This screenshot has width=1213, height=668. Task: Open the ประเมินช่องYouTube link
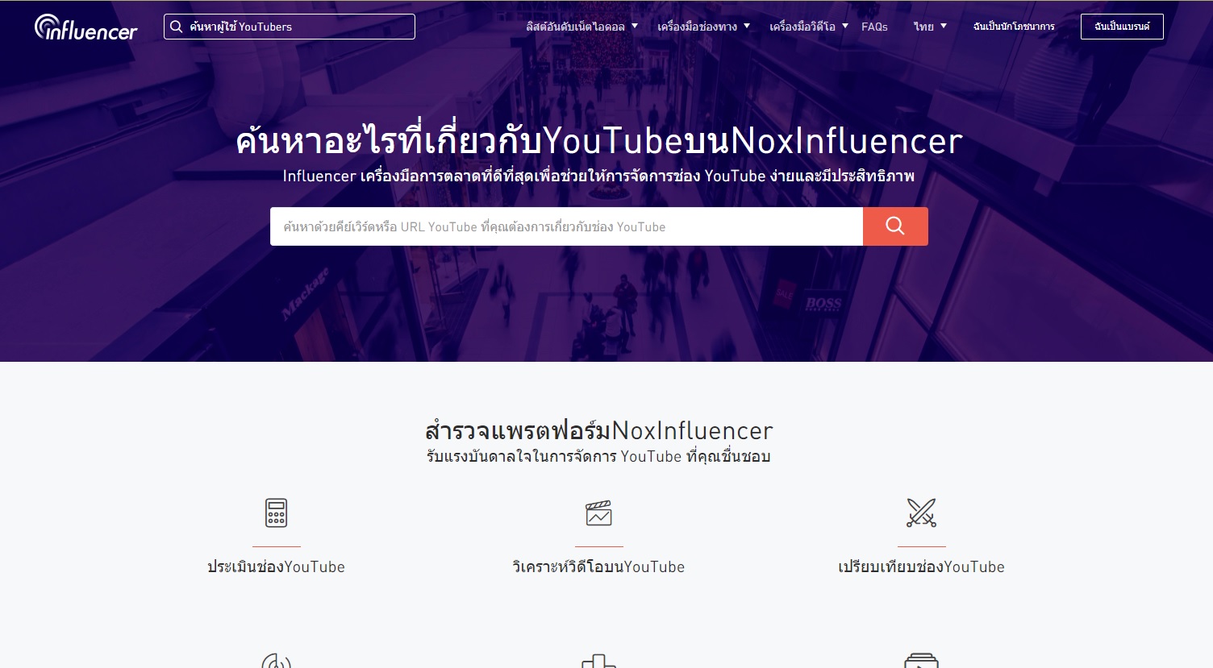click(276, 566)
